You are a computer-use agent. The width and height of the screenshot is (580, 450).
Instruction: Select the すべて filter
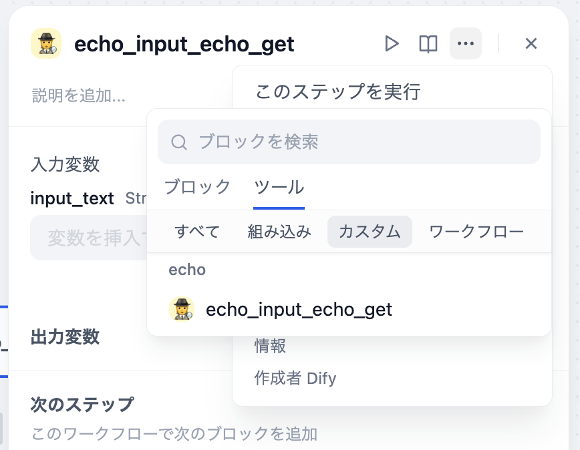tap(198, 232)
